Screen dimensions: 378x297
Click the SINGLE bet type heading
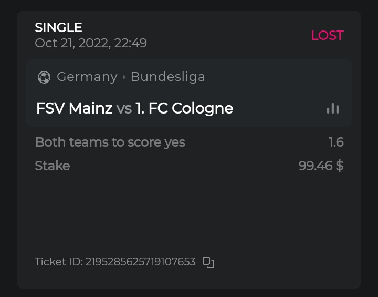click(x=58, y=27)
